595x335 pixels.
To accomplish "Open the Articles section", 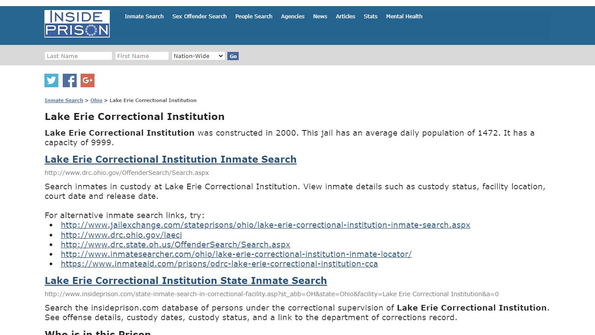I will pos(345,17).
